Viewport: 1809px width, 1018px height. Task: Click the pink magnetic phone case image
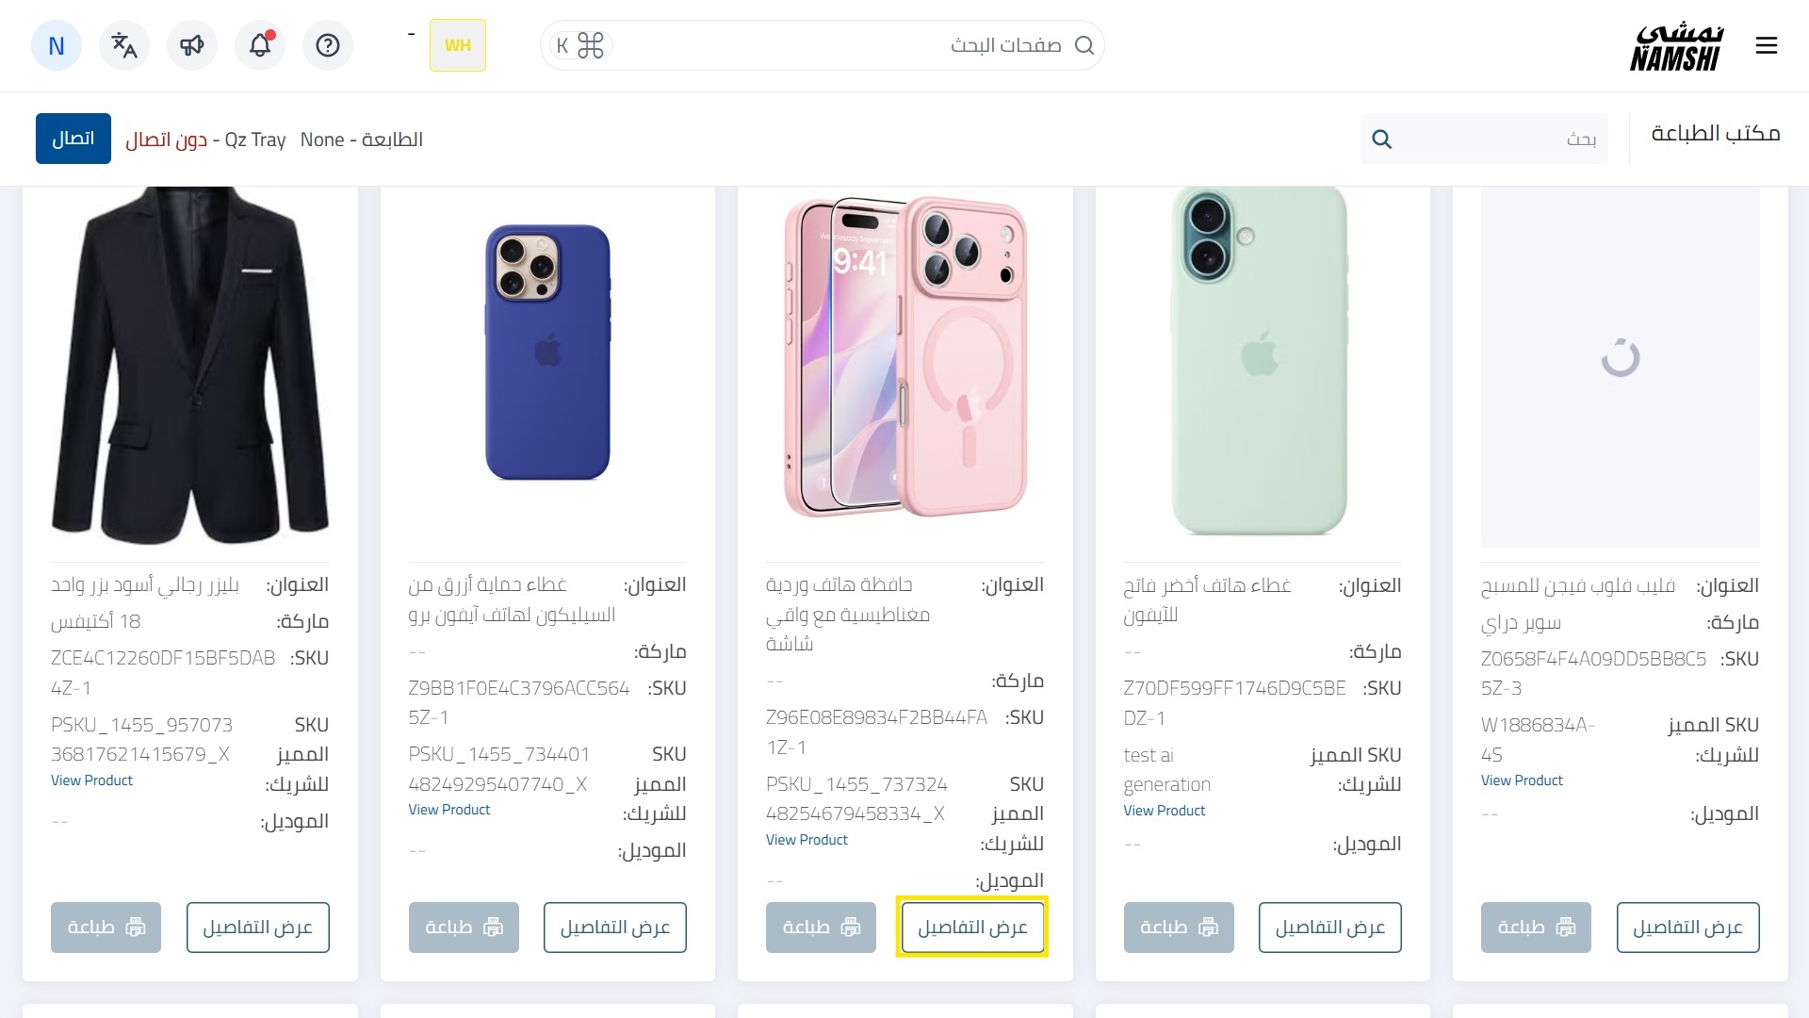(x=905, y=358)
